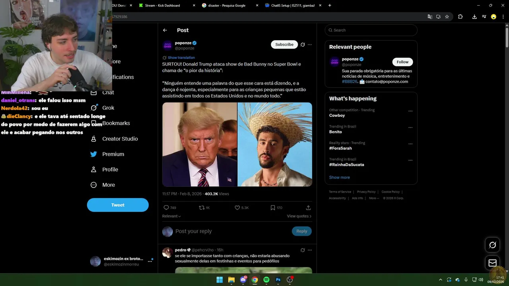
Task: Click the reply count icon 749
Action: (166, 207)
